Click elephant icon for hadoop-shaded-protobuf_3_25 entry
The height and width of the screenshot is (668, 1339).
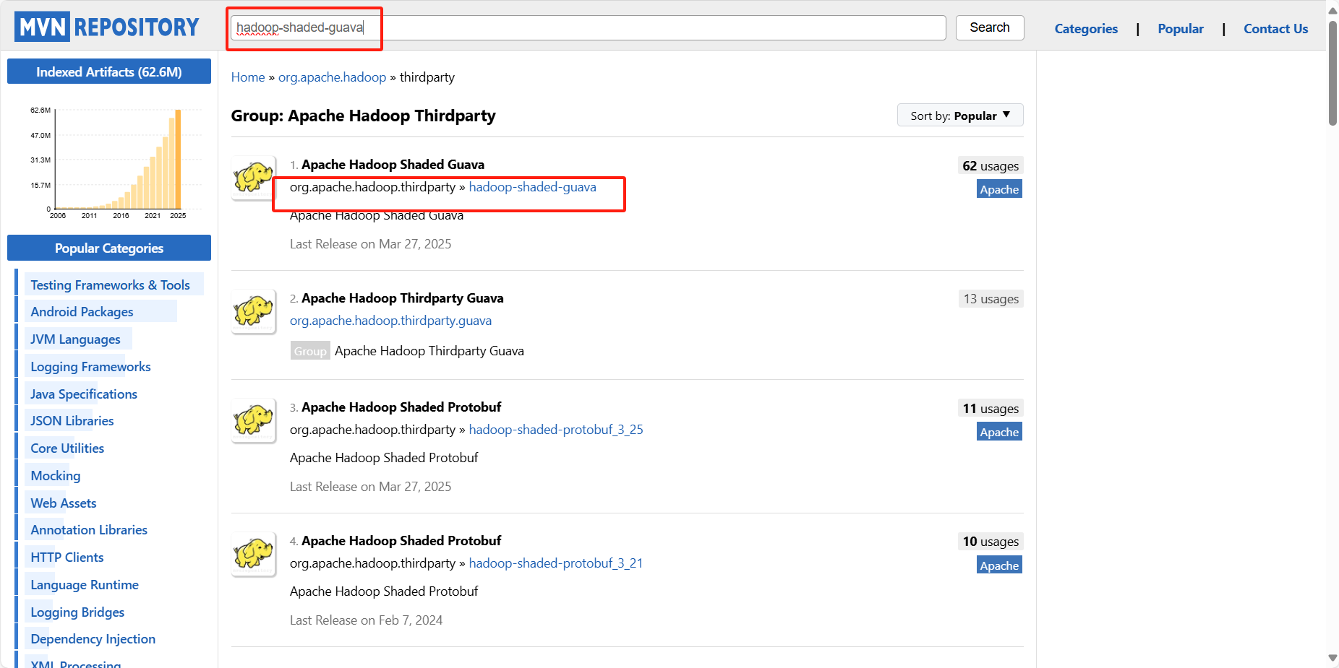[x=254, y=420]
